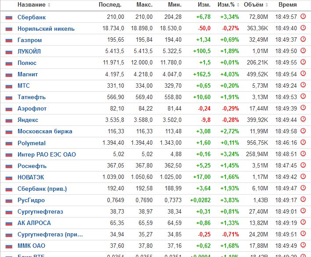Click the clock icon in Сбербанк (прив.) row
Screen dimensions: 311x257
[303, 188]
